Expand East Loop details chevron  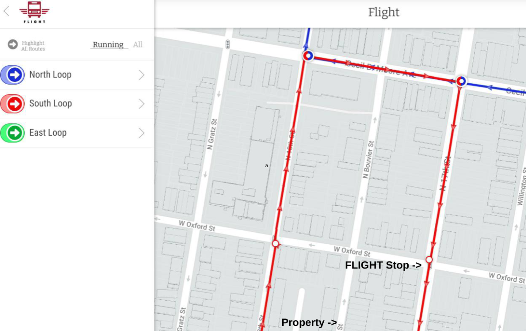141,133
